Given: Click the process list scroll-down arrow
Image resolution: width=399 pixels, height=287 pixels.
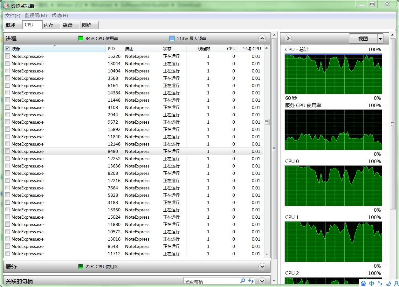Looking at the screenshot, I should [x=267, y=254].
